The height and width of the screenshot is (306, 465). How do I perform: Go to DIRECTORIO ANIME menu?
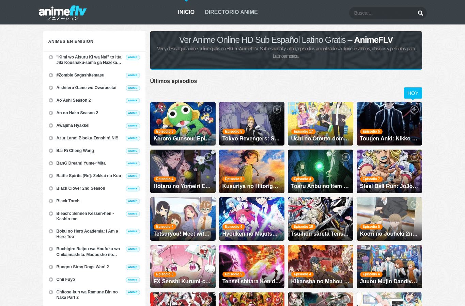[231, 12]
